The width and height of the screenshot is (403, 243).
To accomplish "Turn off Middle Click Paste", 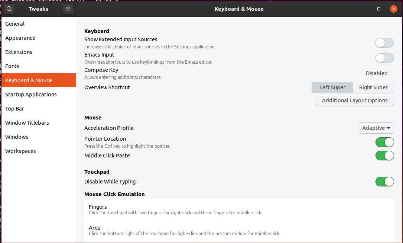I will tap(384, 156).
